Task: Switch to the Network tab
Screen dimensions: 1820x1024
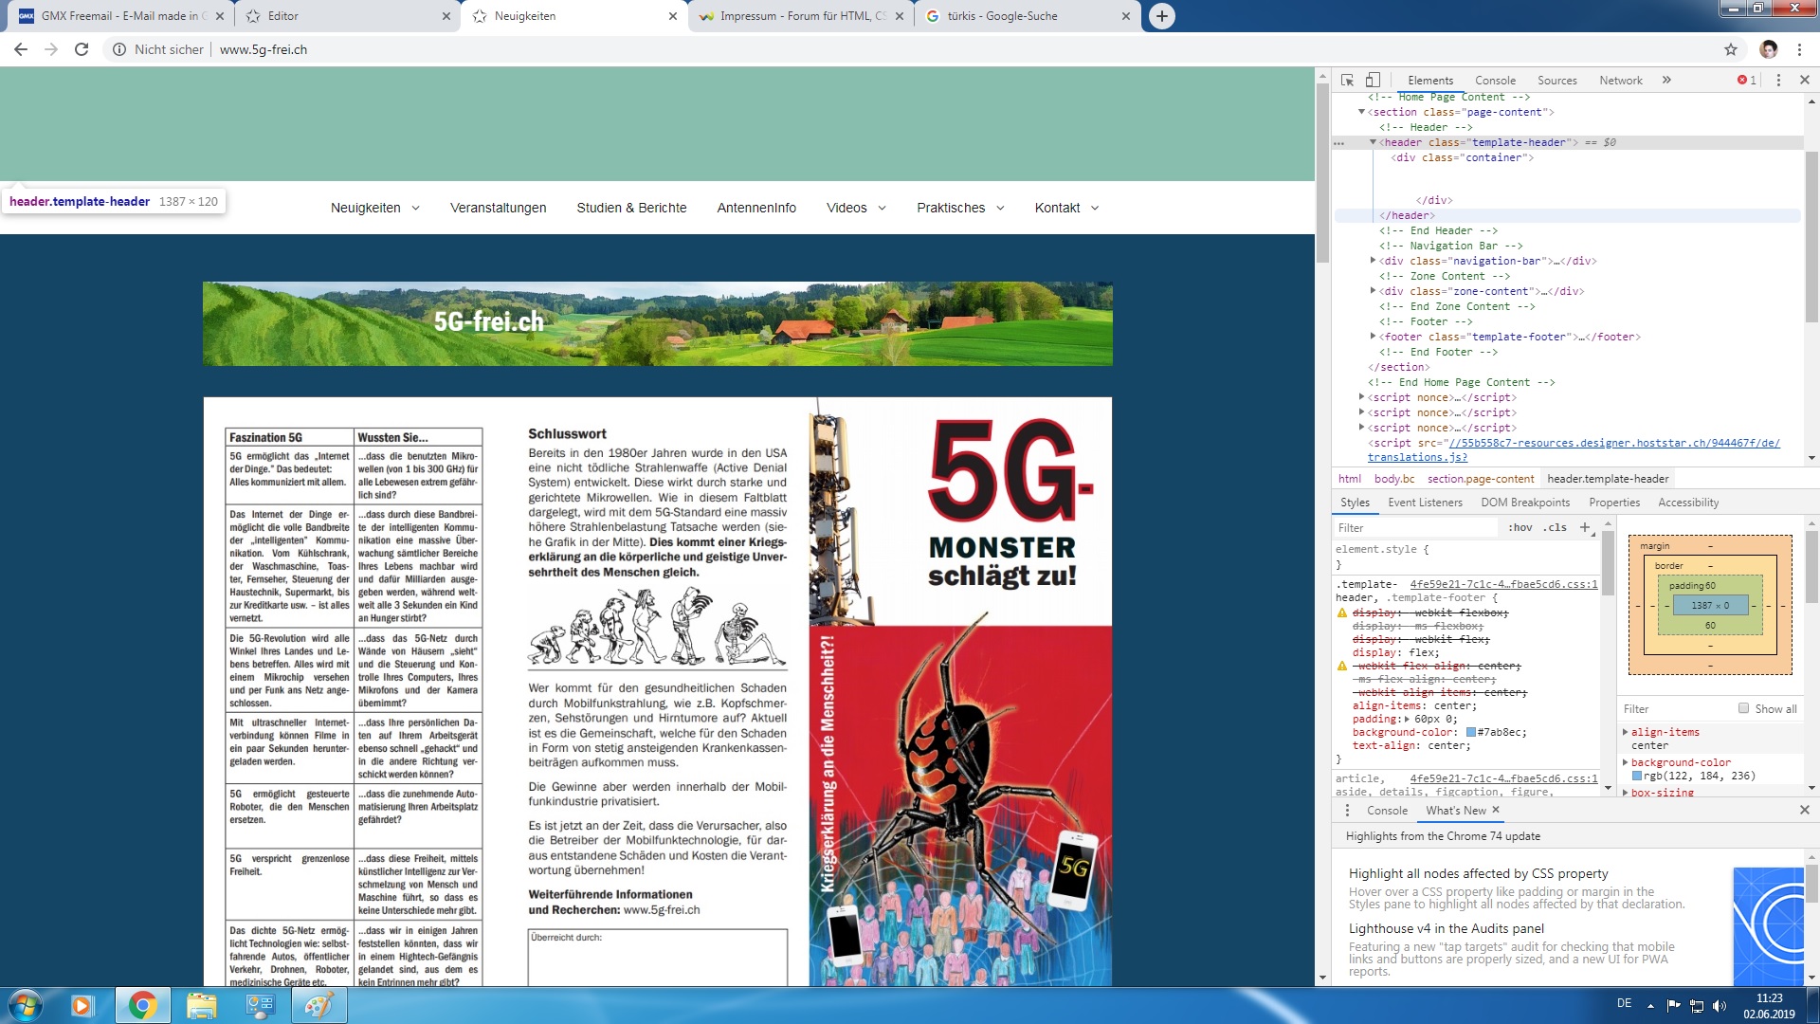Action: pyautogui.click(x=1620, y=81)
